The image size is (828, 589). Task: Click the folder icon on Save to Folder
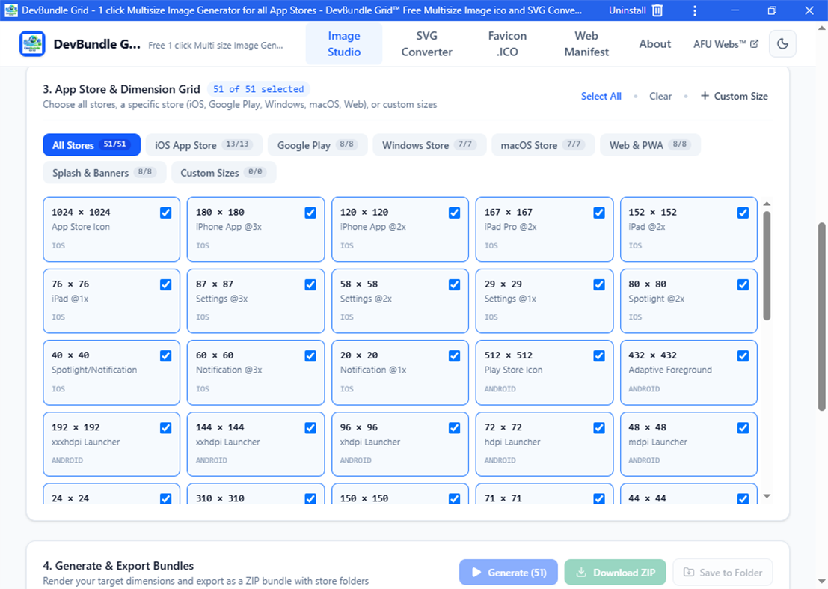point(689,572)
